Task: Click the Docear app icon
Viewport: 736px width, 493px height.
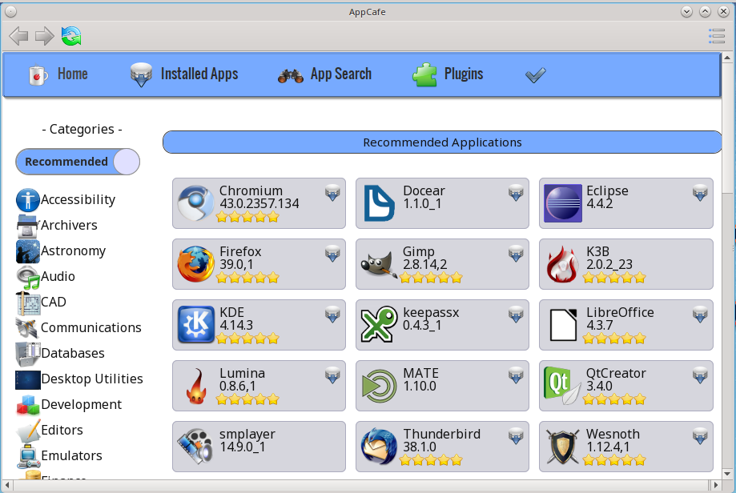Action: click(380, 203)
